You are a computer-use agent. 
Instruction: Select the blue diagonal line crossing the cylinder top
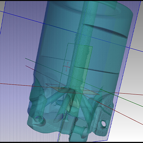coord(71,31)
